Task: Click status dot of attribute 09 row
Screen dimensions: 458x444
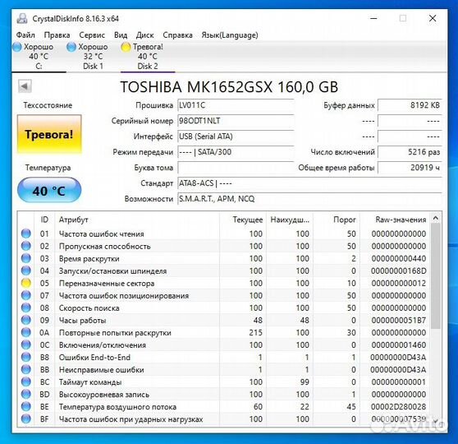Action: [x=26, y=320]
